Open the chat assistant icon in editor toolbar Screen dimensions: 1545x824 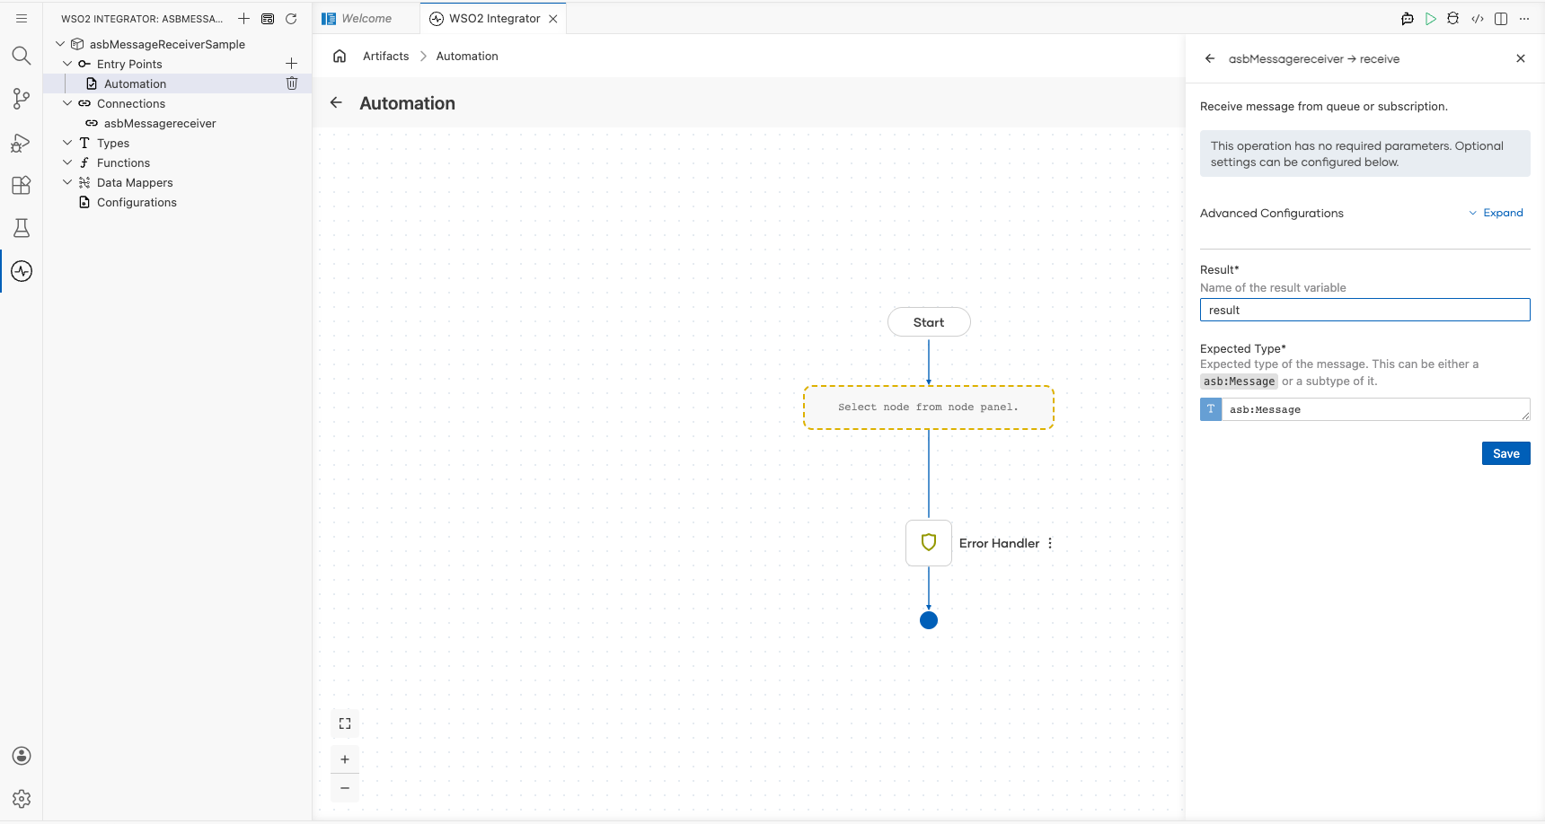point(1408,18)
